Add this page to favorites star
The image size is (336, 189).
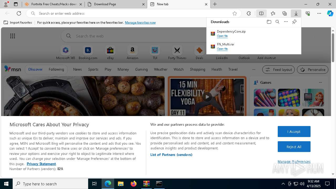(x=235, y=13)
